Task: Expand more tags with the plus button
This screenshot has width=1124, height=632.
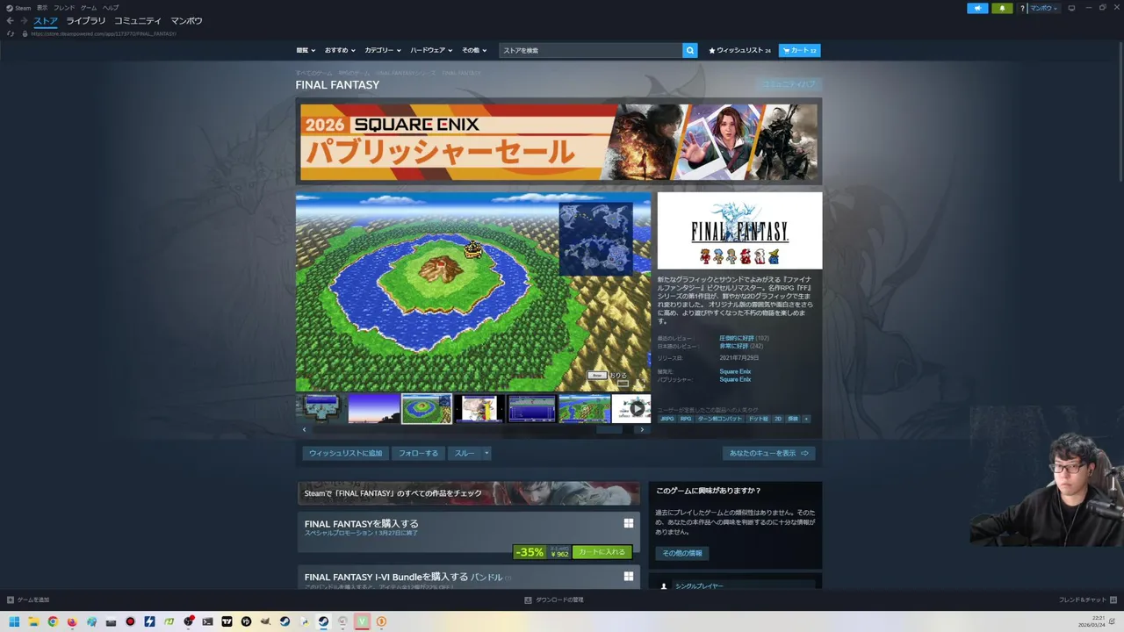Action: [x=806, y=419]
